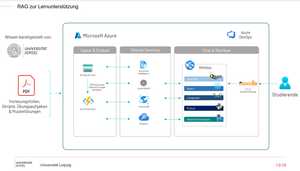This screenshot has width=300, height=171.
Task: Click the AI Search cloud icon
Action: coord(144,117)
